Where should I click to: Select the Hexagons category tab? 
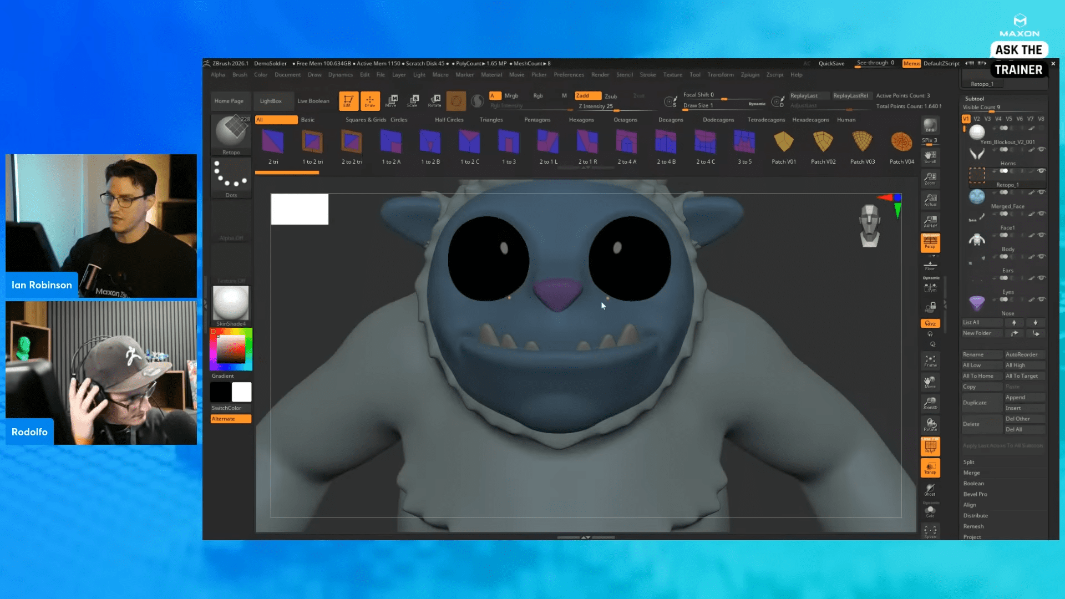pos(581,120)
